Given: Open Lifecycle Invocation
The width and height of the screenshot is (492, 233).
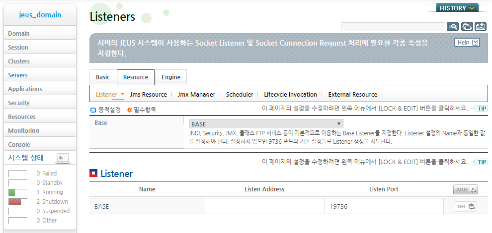Looking at the screenshot, I should tap(291, 95).
